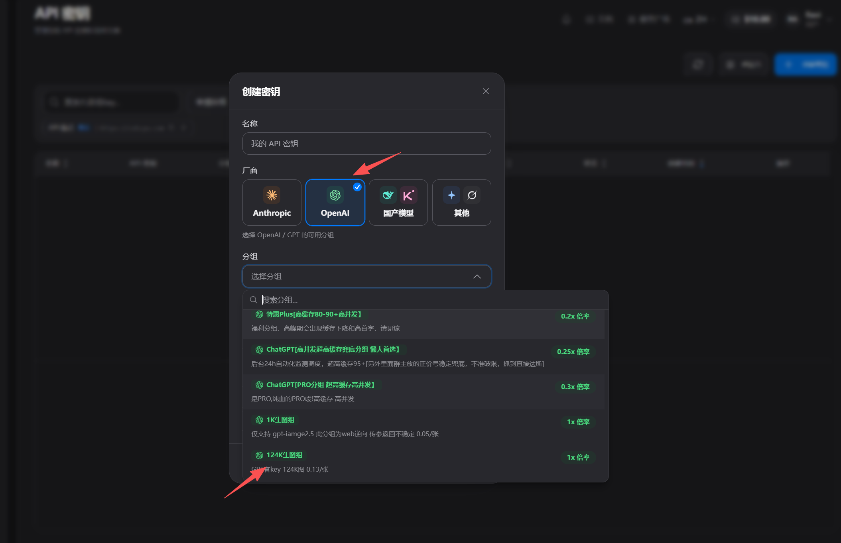Choose ChatGPT PRO分组 option
841x543 pixels.
tap(423, 392)
